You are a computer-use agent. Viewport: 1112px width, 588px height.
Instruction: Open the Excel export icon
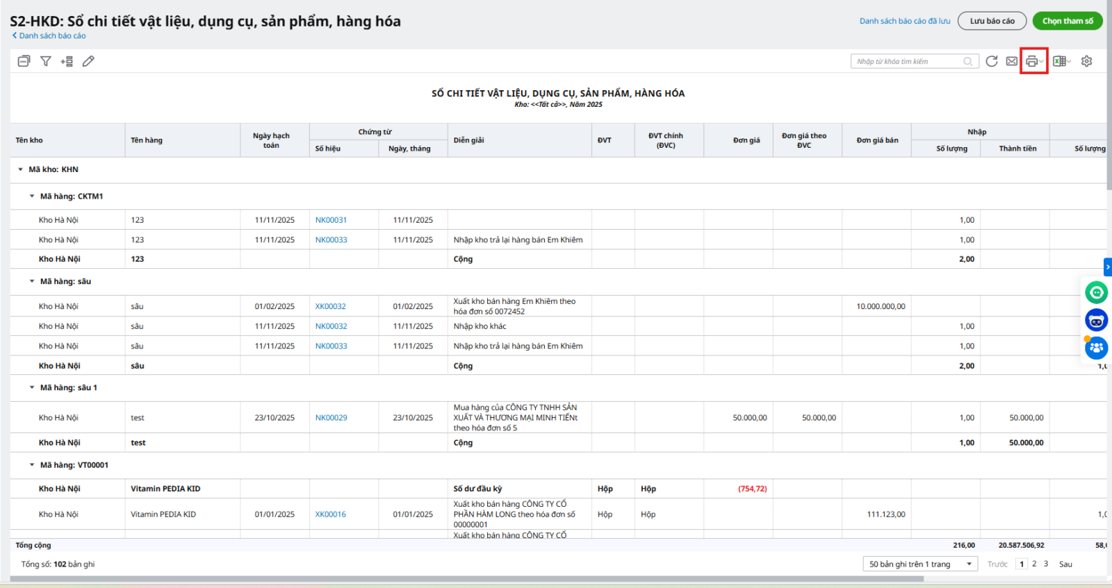point(1059,61)
